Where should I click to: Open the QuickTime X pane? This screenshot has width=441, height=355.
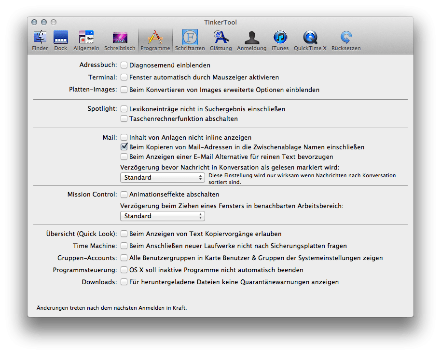tap(310, 40)
